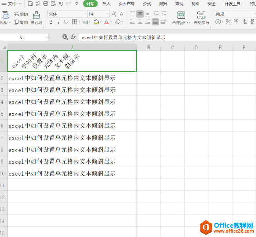
Task: Center cell text horizontally
Action: (x=140, y=22)
